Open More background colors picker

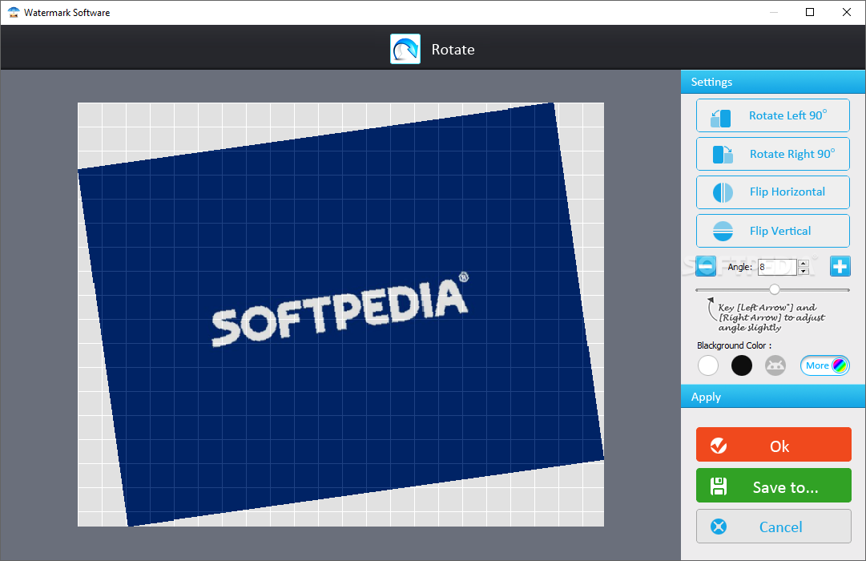point(825,365)
